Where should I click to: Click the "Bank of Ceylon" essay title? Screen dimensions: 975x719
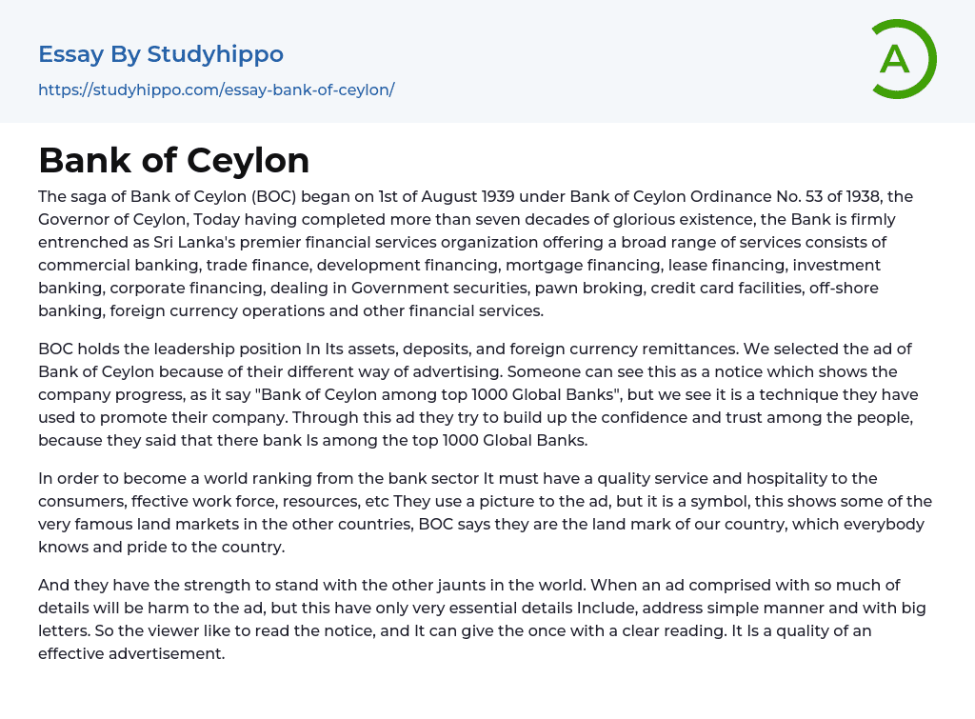point(174,160)
